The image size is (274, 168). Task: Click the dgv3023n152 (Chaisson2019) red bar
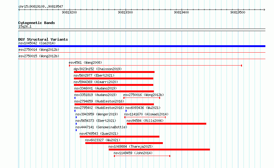point(114,72)
